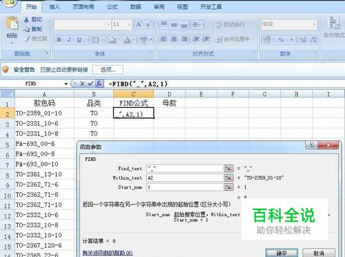The width and height of the screenshot is (345, 257).
Task: Toggle Align Text Right
Action: (x=184, y=39)
